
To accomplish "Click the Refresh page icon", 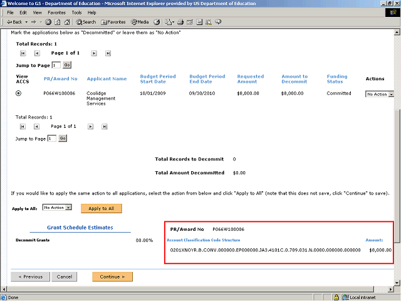I will (57, 22).
